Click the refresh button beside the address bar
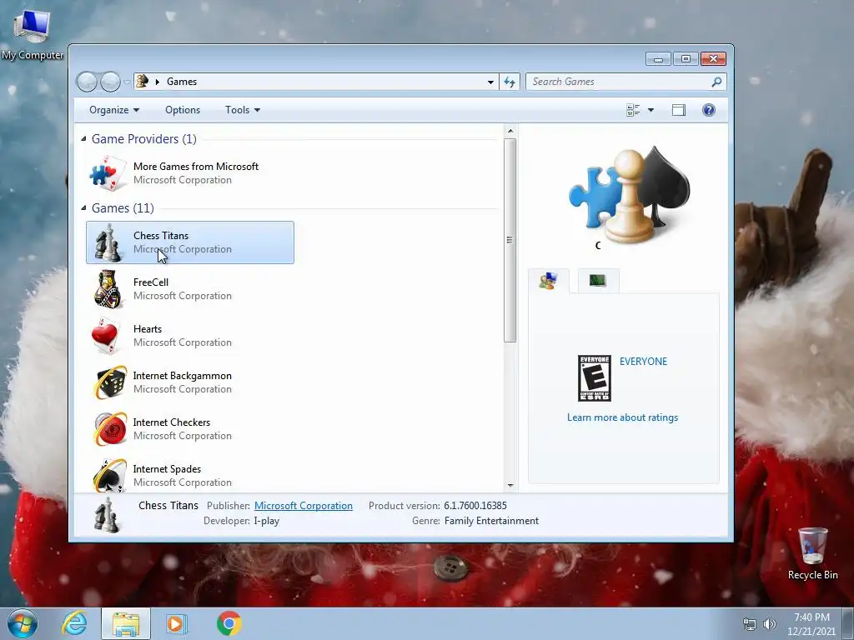 pos(510,82)
